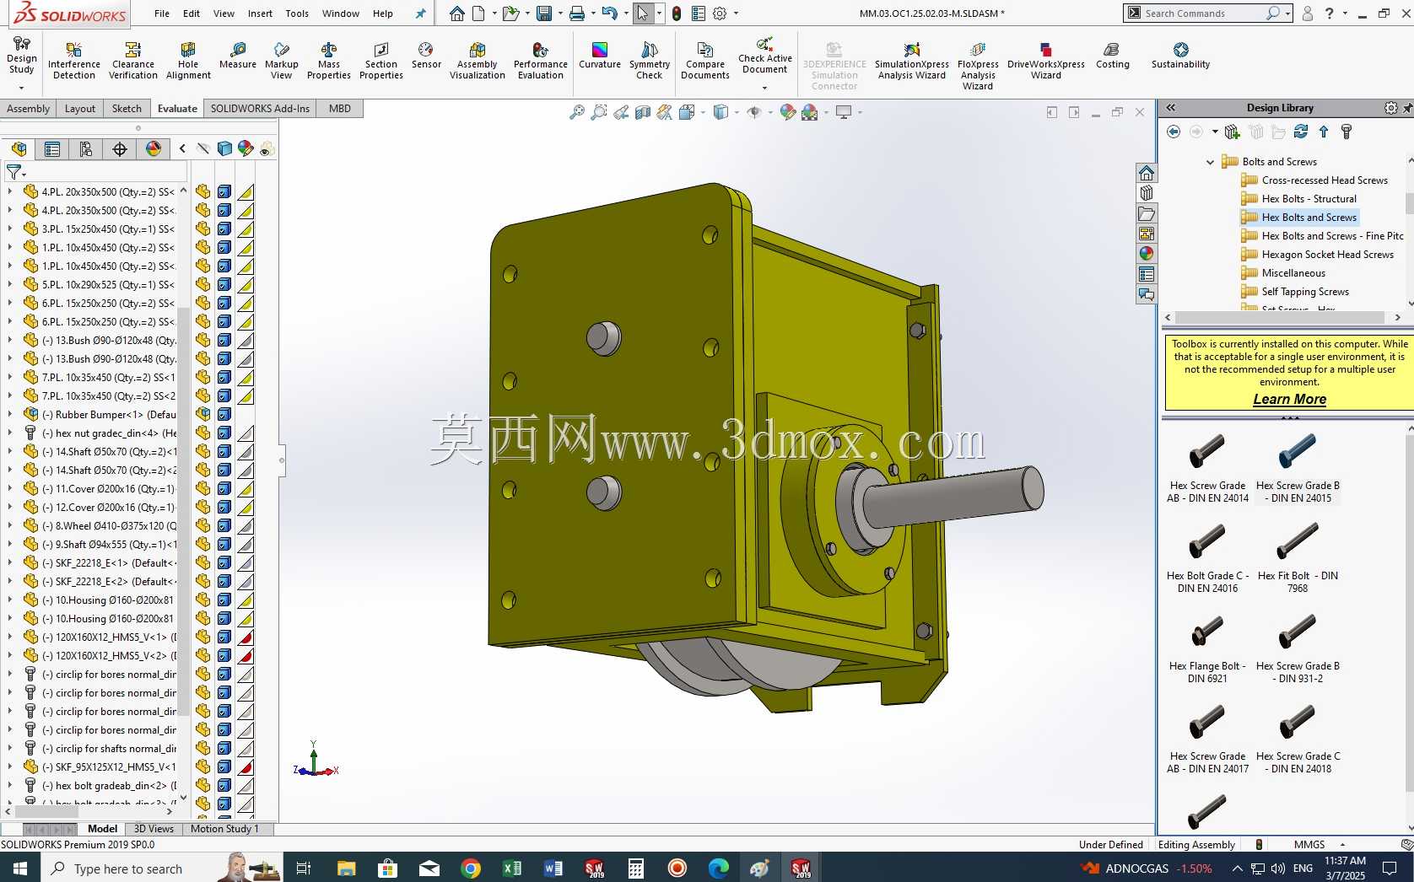Click Learn More link about Toolbox
Screen dimensions: 1414x882
[1289, 399]
